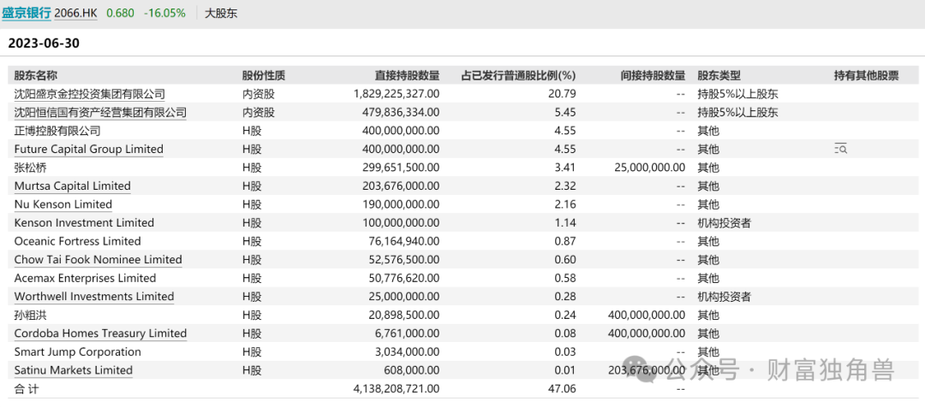Click the percentage 5.45
The image size is (925, 407).
coord(566,112)
